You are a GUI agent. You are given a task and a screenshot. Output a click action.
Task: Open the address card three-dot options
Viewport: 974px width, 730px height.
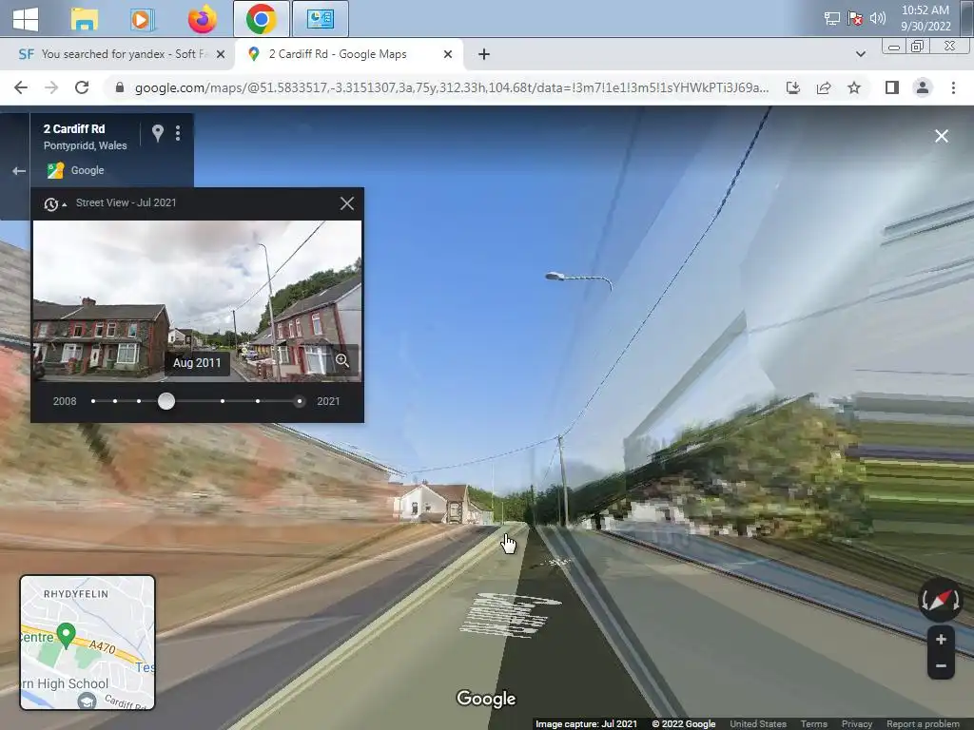point(178,133)
